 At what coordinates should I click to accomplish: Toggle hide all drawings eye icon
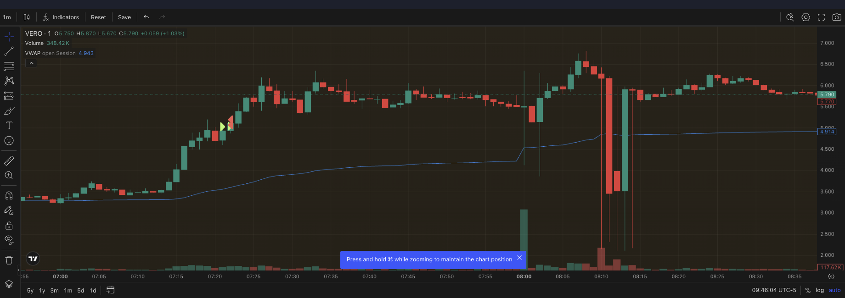pos(9,240)
